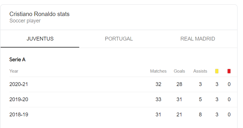Click the 31 goals value for 2019-20
This screenshot has height=128, width=243.
click(179, 99)
